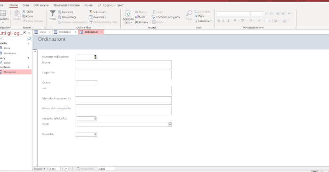Click the Filtro funnel icon

click(x=53, y=14)
